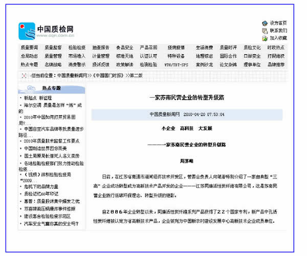Open 危机下的品牌力量 topic link
Image resolution: width=307 pixels, height=256 pixels.
pos(41,187)
